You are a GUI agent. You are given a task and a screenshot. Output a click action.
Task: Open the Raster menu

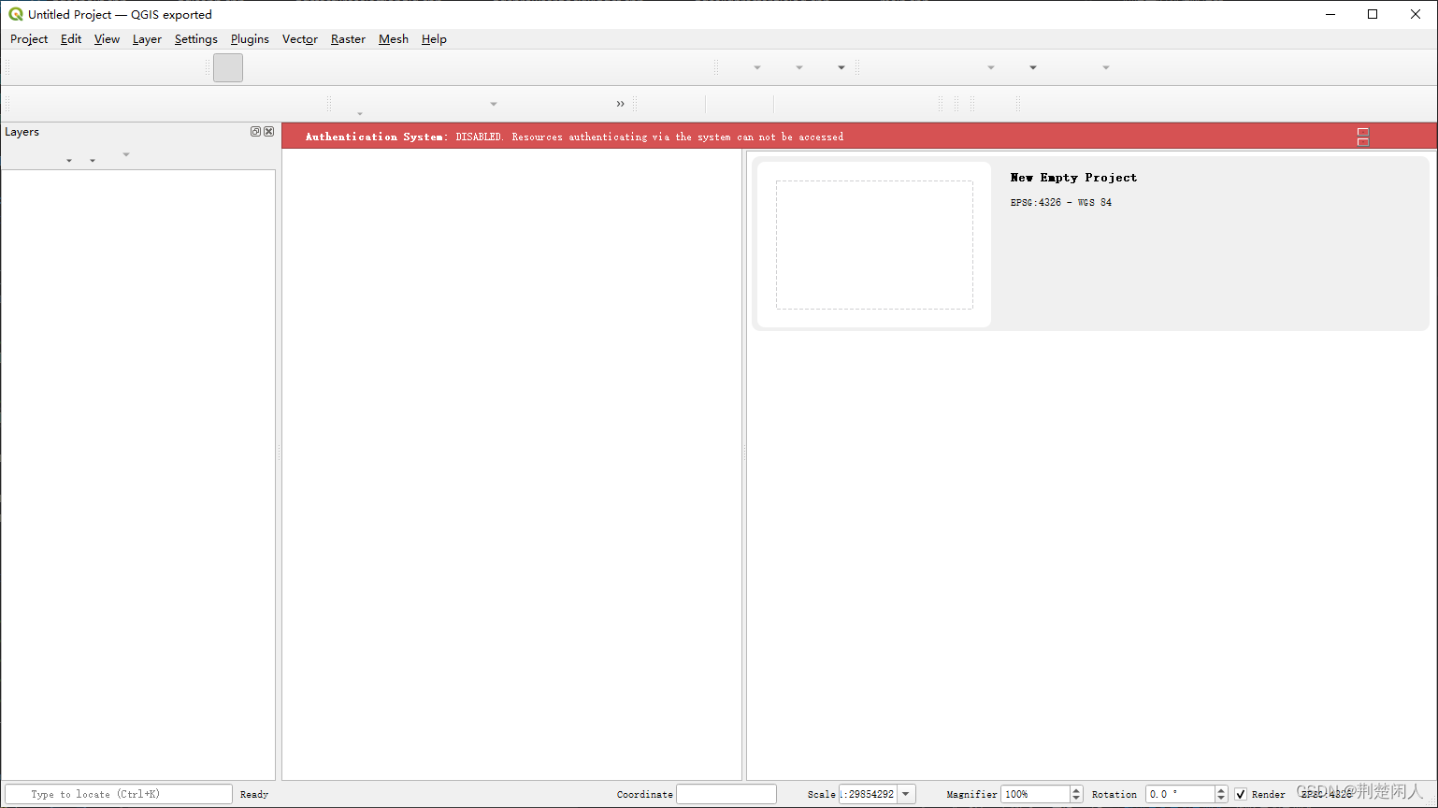[x=348, y=39]
